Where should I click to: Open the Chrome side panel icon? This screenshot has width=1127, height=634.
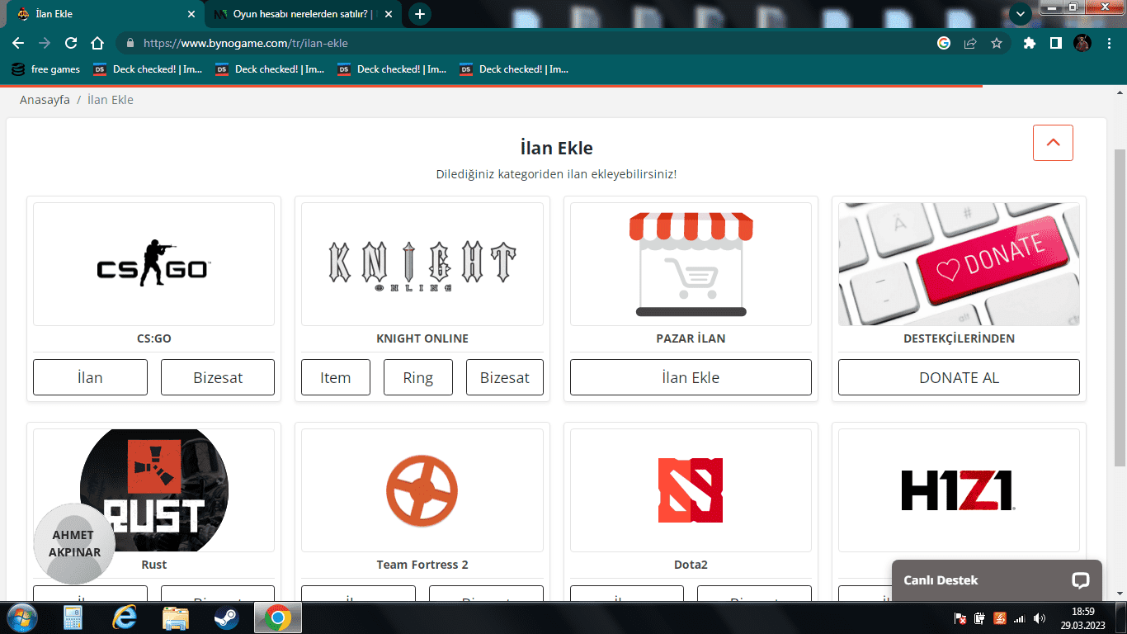1055,43
